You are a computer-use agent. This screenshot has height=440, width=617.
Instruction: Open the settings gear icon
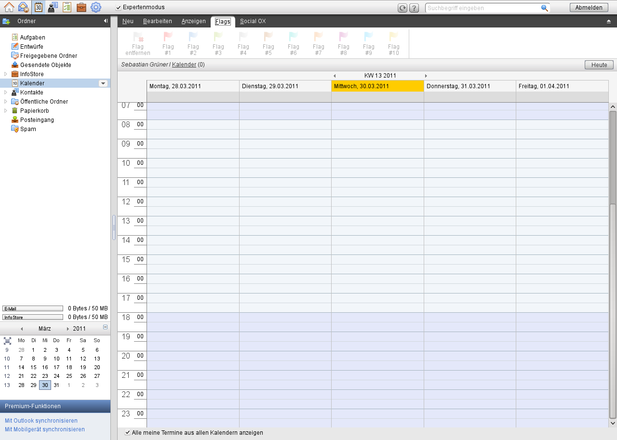click(96, 7)
